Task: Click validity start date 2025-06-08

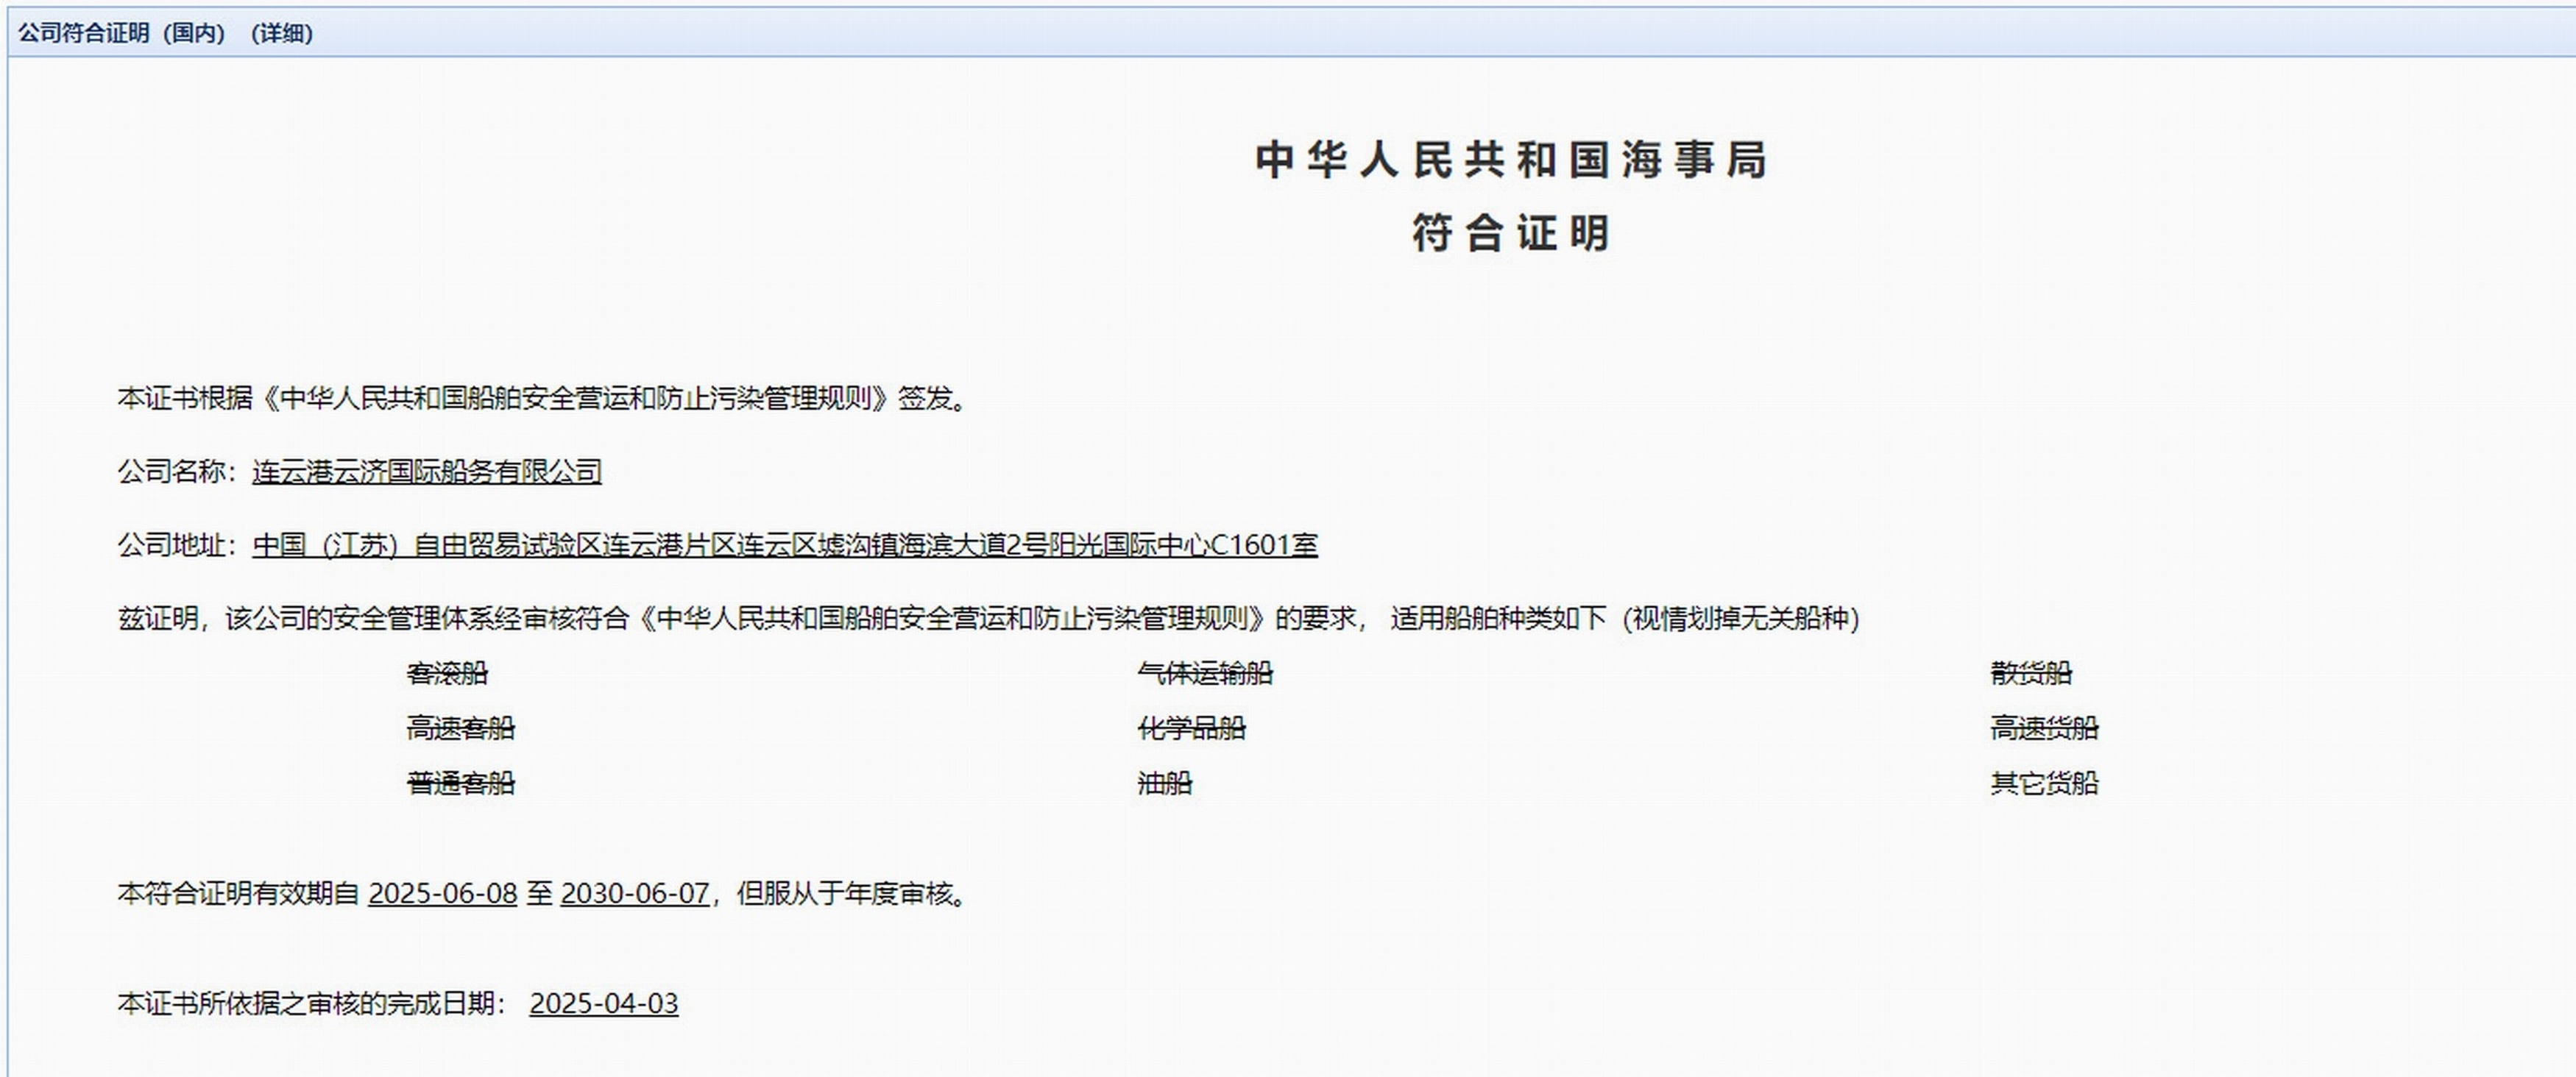Action: pyautogui.click(x=443, y=893)
